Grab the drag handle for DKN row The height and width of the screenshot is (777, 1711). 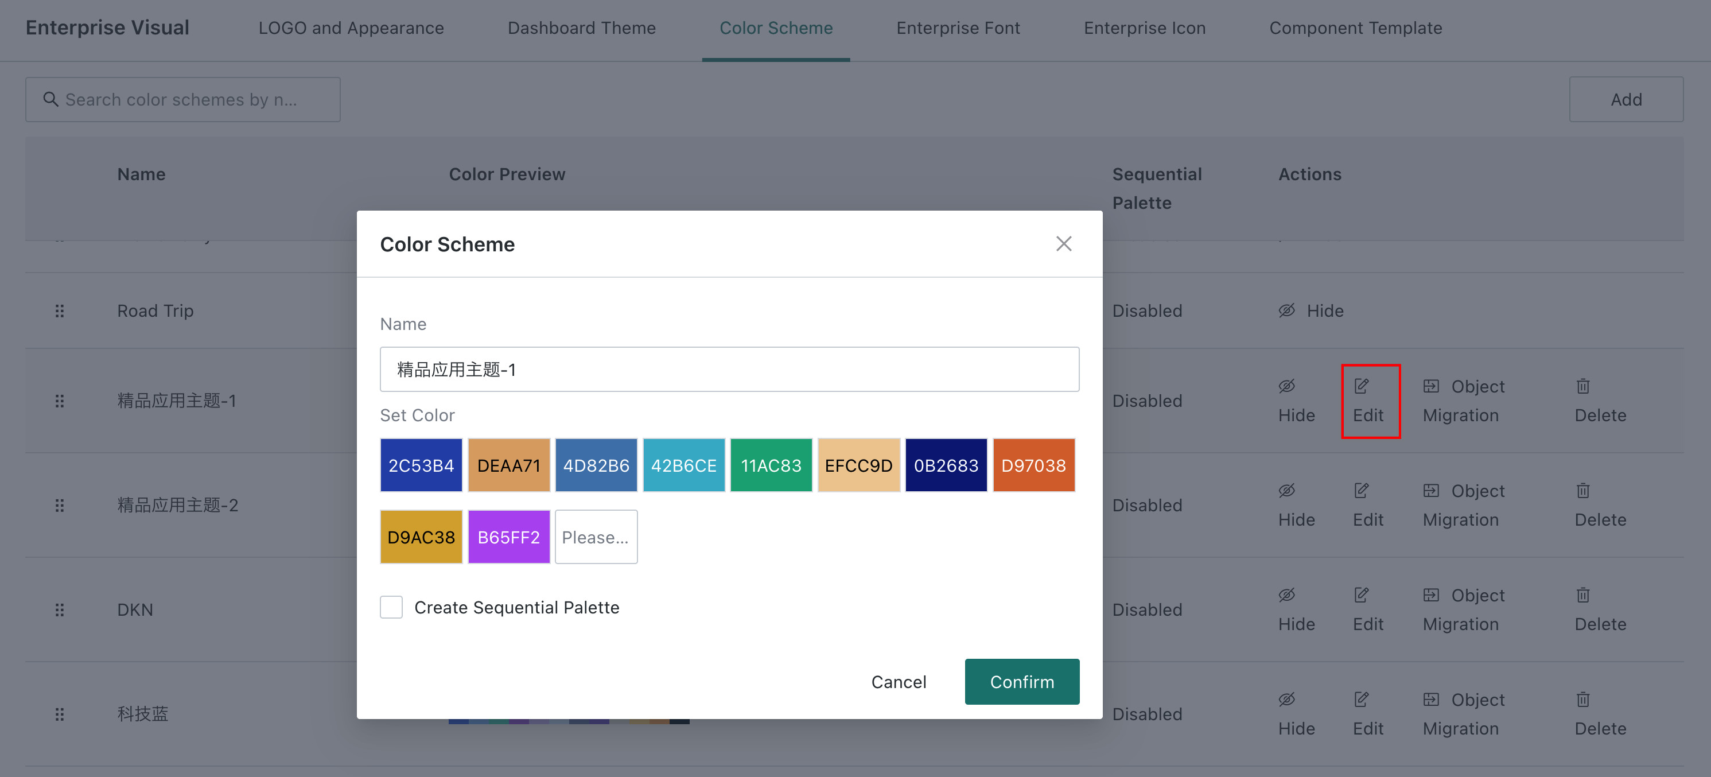59,609
